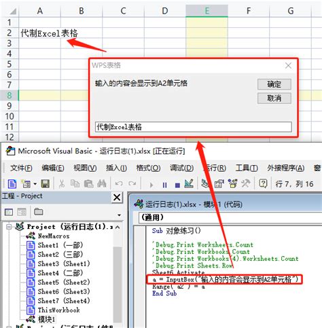322x328 pixels.
Task: Click the Cut scissors icon
Action: coord(61,184)
